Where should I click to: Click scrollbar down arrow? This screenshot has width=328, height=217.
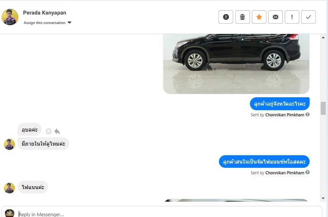(323, 198)
